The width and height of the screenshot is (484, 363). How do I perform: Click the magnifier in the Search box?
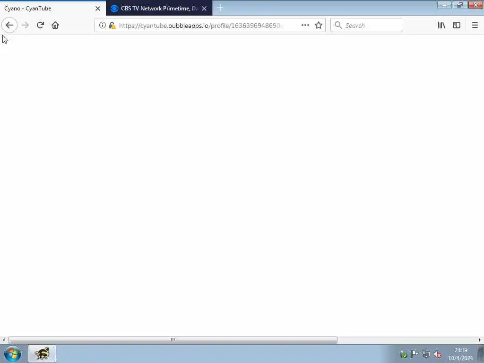338,26
